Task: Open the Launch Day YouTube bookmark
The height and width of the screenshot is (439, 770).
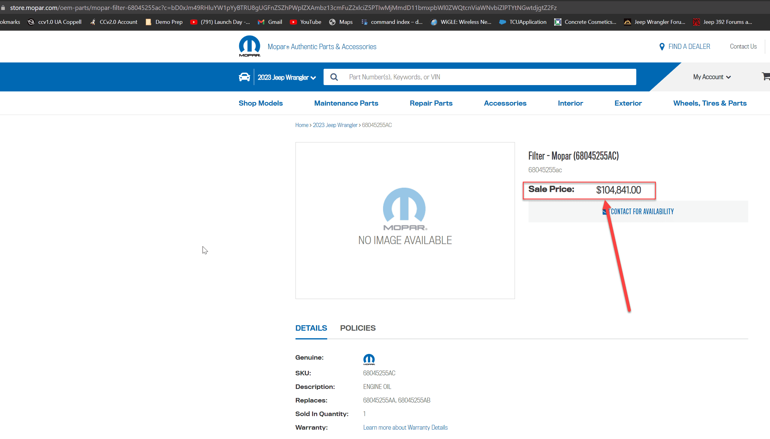Action: pos(220,22)
